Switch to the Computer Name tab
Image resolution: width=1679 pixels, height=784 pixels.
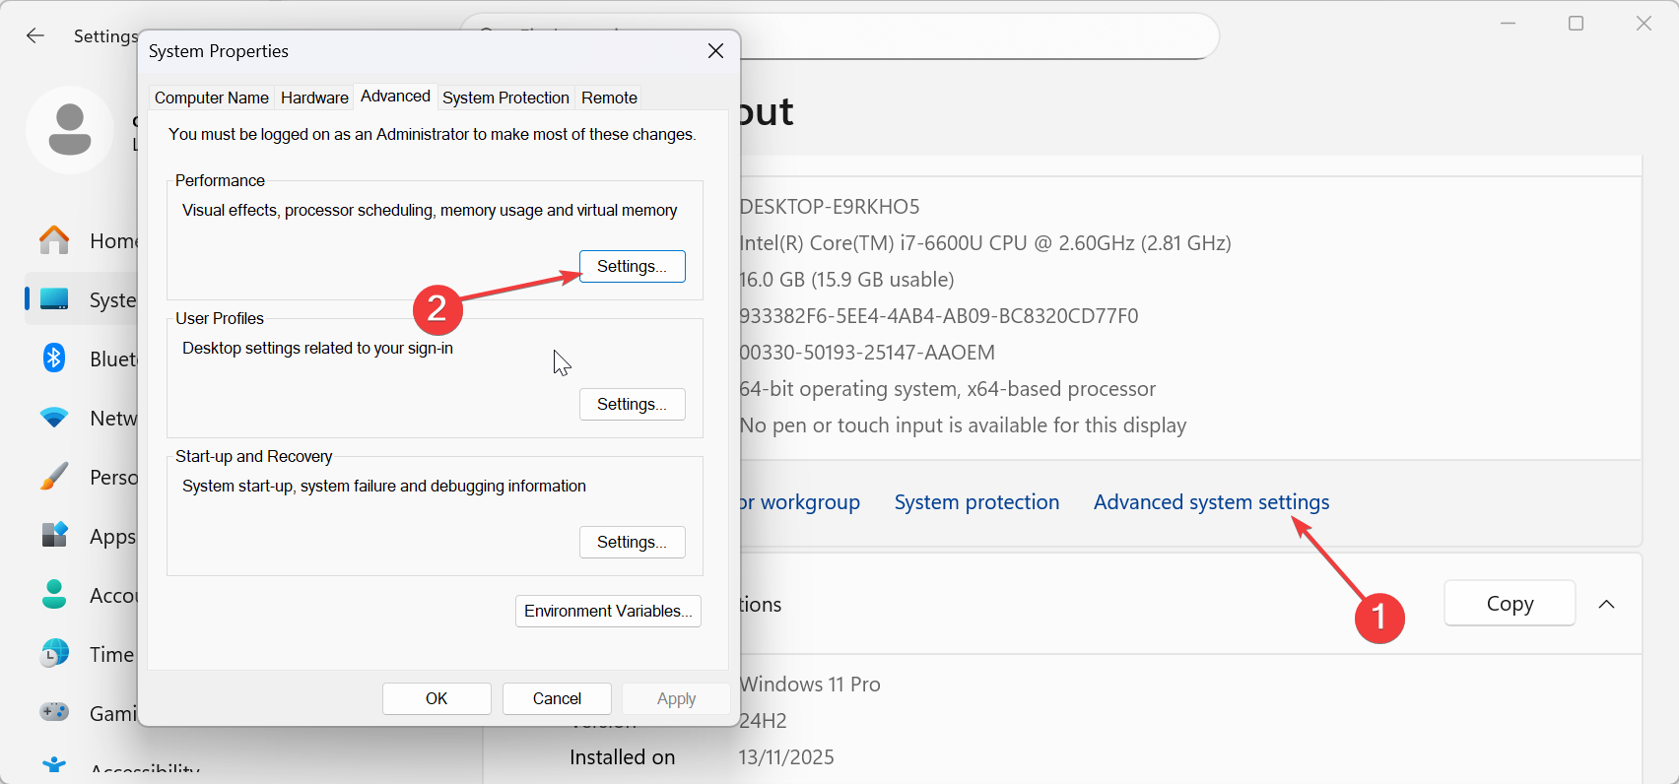pyautogui.click(x=212, y=98)
